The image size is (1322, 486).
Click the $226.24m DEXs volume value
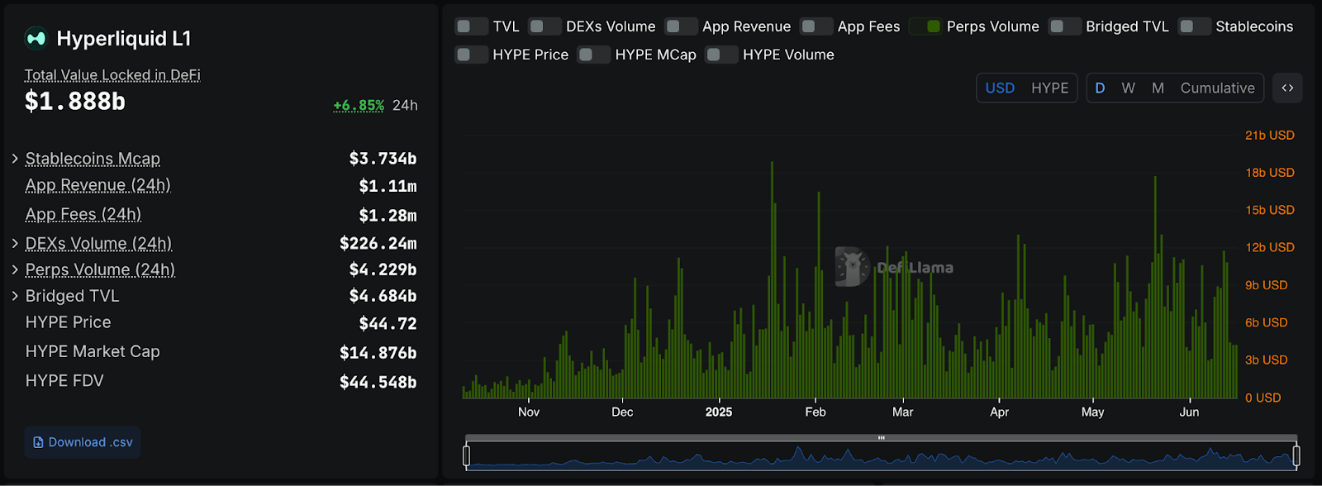click(x=378, y=243)
